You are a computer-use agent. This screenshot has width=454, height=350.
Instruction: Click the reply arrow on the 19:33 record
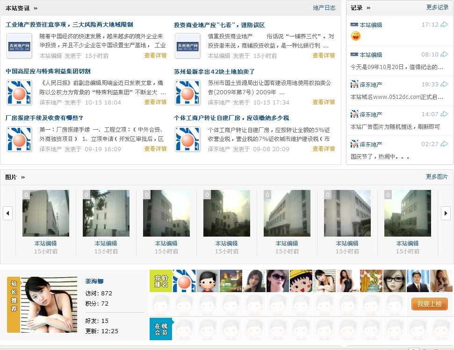[444, 84]
